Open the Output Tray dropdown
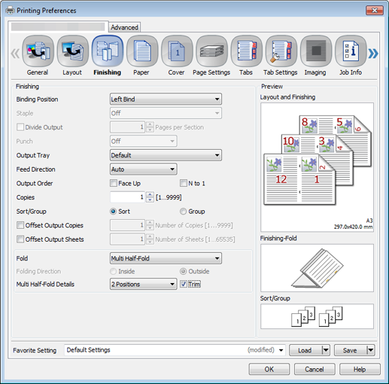The height and width of the screenshot is (384, 389). [x=166, y=155]
